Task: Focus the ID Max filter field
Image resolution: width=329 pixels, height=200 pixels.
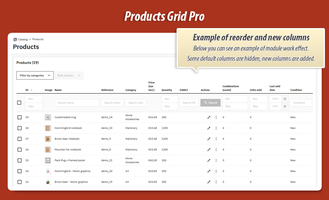Action: click(34, 106)
